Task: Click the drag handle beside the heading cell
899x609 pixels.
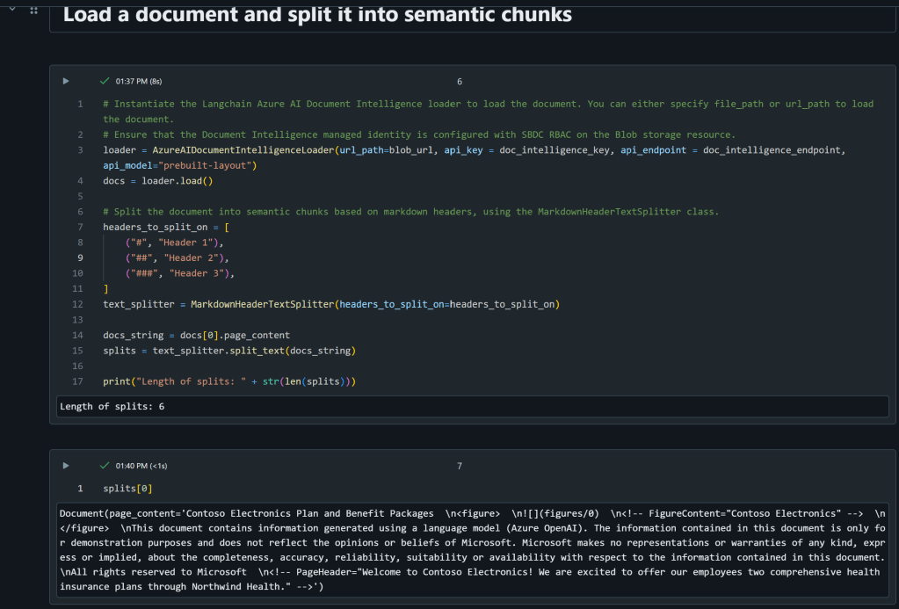Action: click(33, 10)
